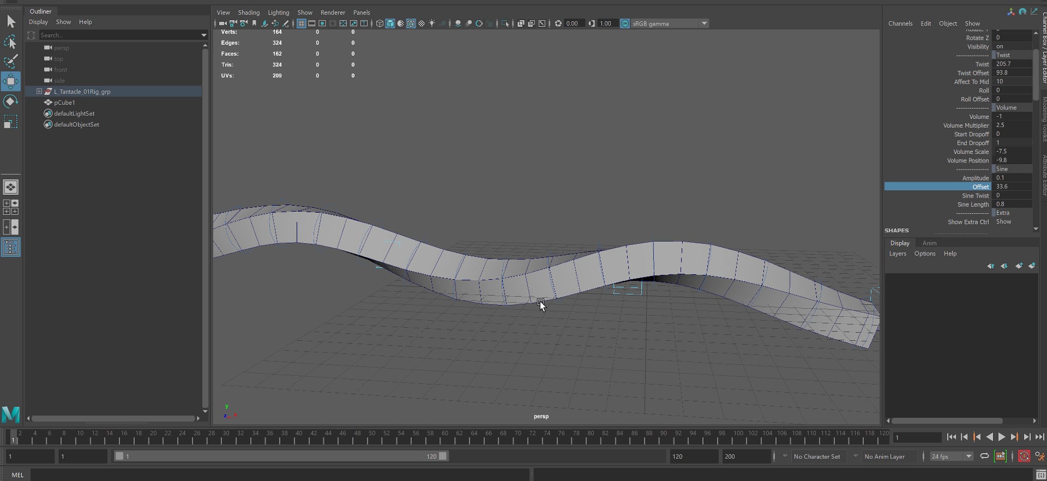The height and width of the screenshot is (481, 1047).
Task: Toggle auto keyframe button
Action: (x=1024, y=456)
